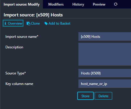The width and height of the screenshot is (131, 109).
Task: Click the Key column name field
Action: [x=105, y=84]
